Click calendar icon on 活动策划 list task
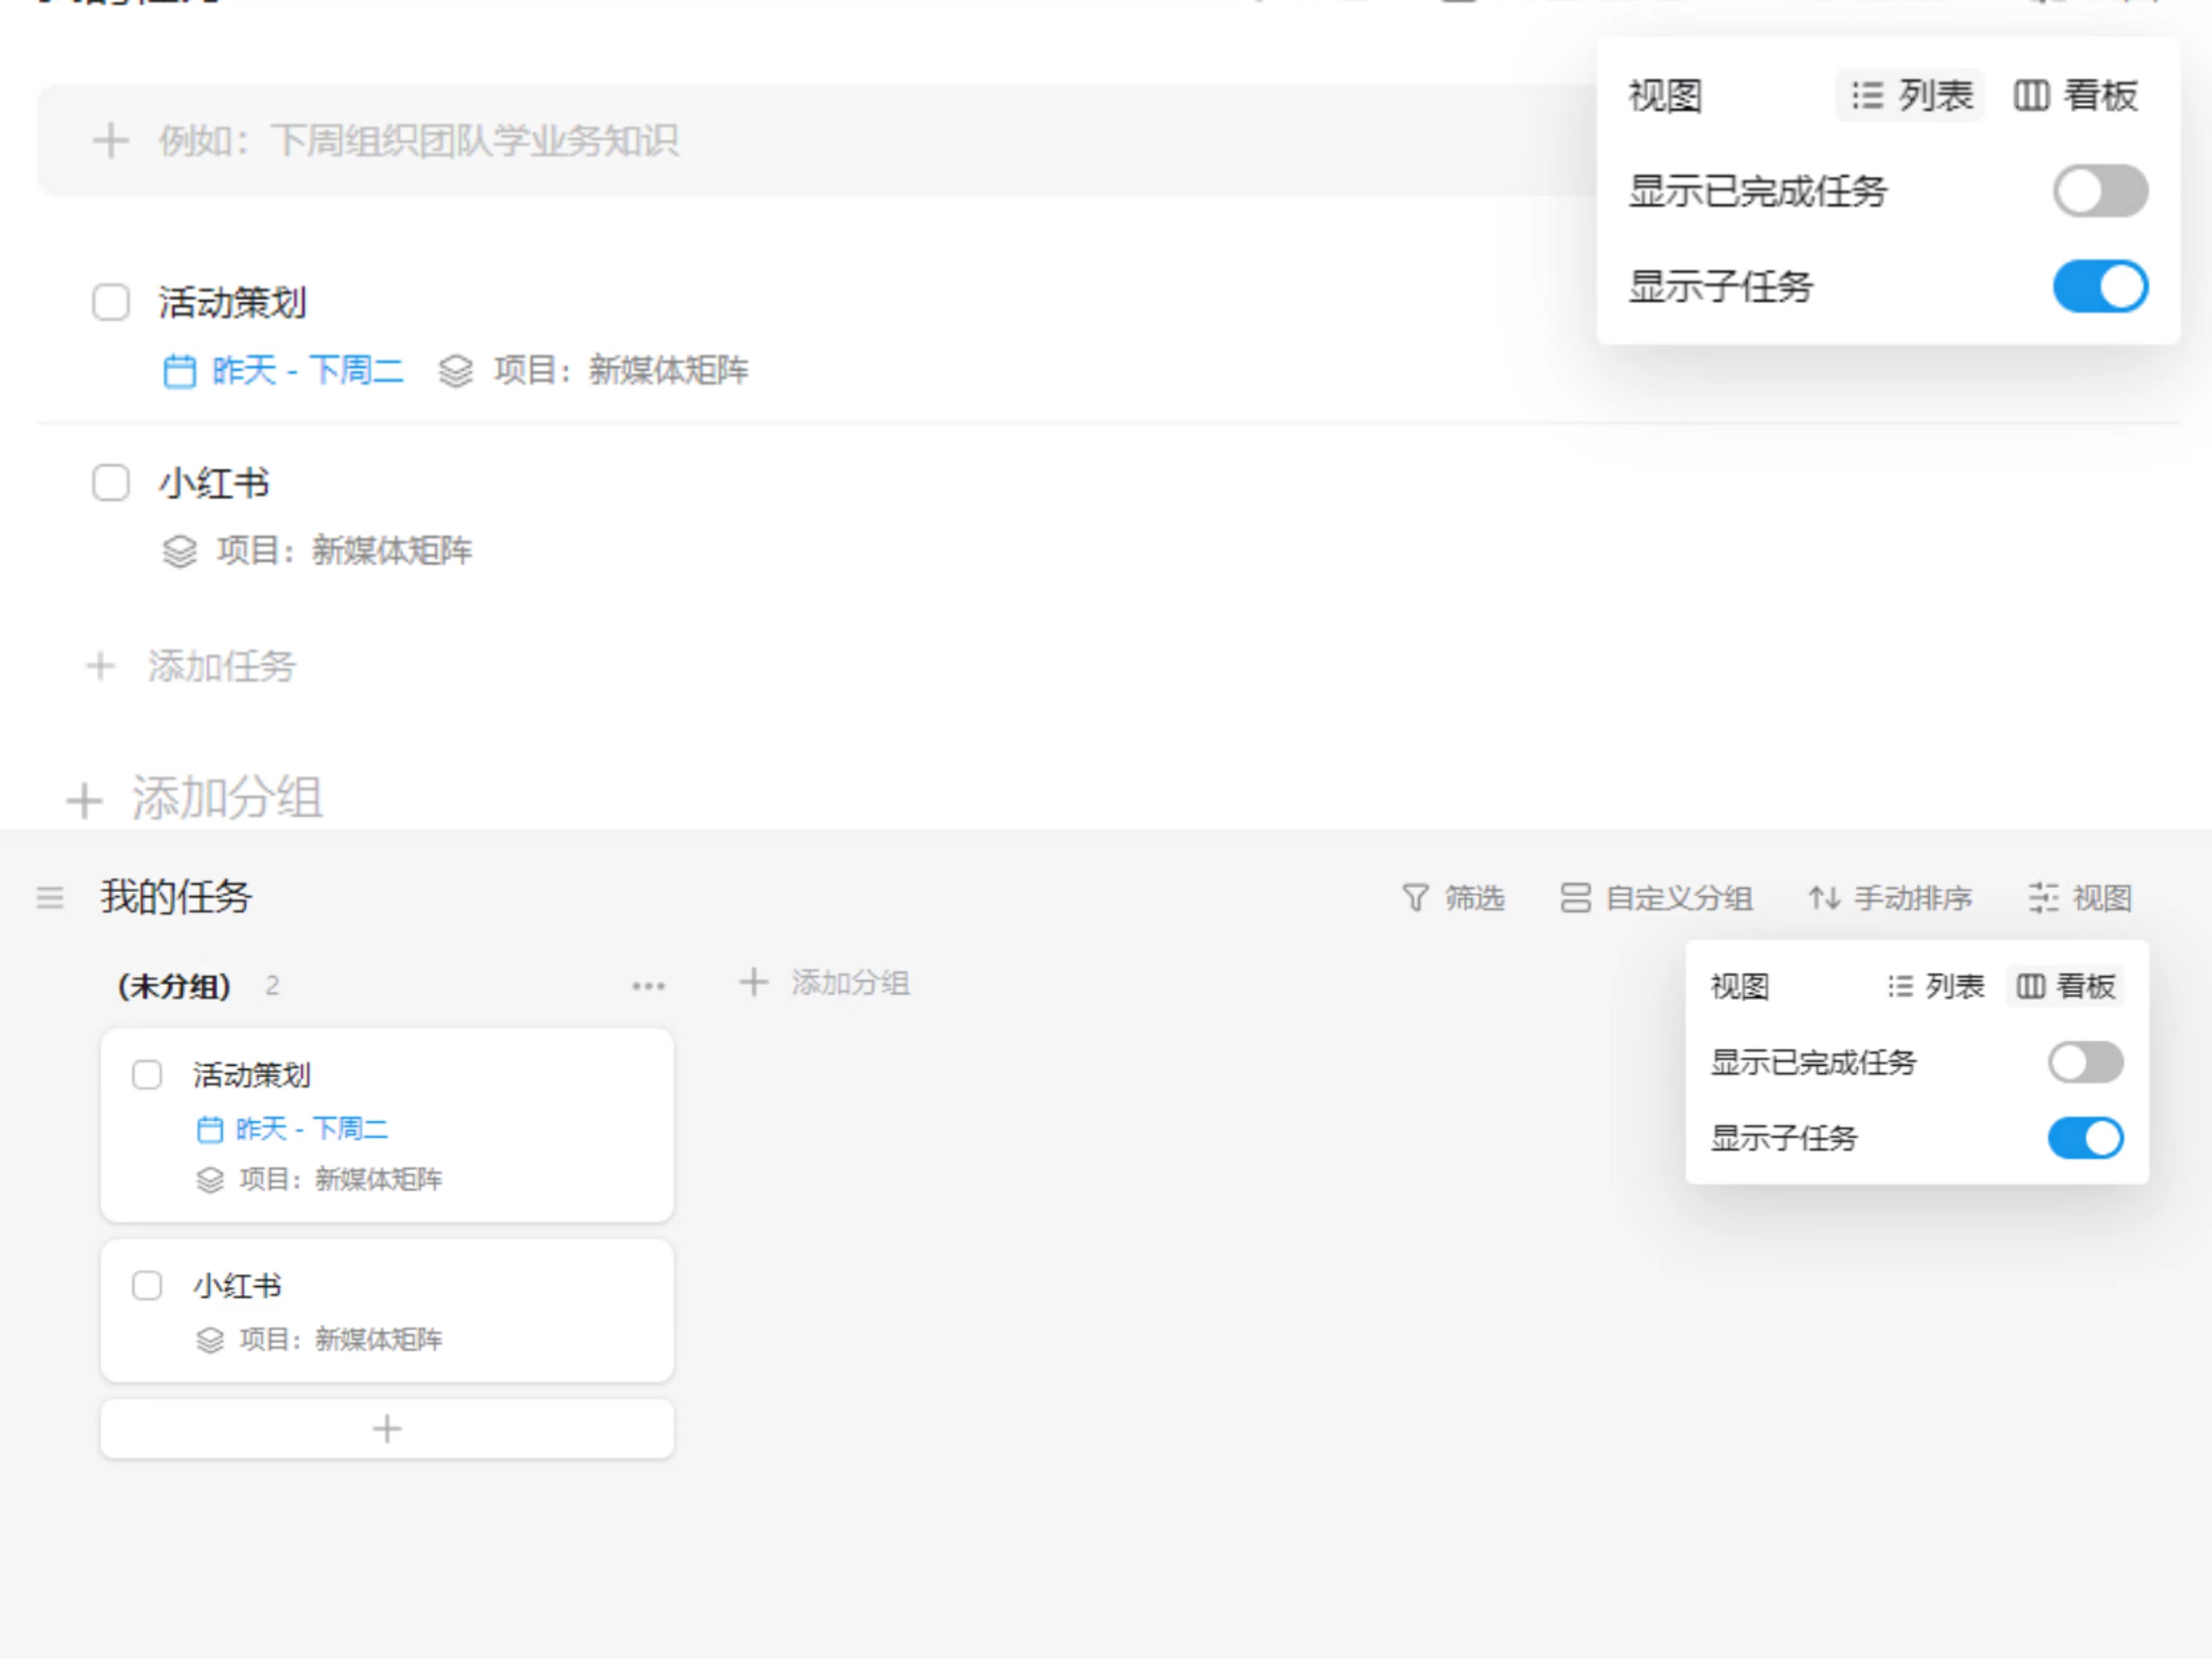The image size is (2212, 1659). tap(179, 371)
